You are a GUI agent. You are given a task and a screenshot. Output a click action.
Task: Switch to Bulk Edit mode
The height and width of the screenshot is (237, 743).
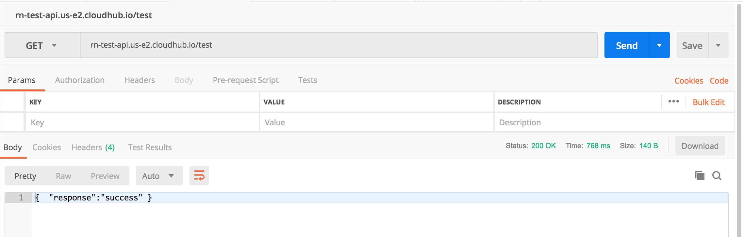709,102
